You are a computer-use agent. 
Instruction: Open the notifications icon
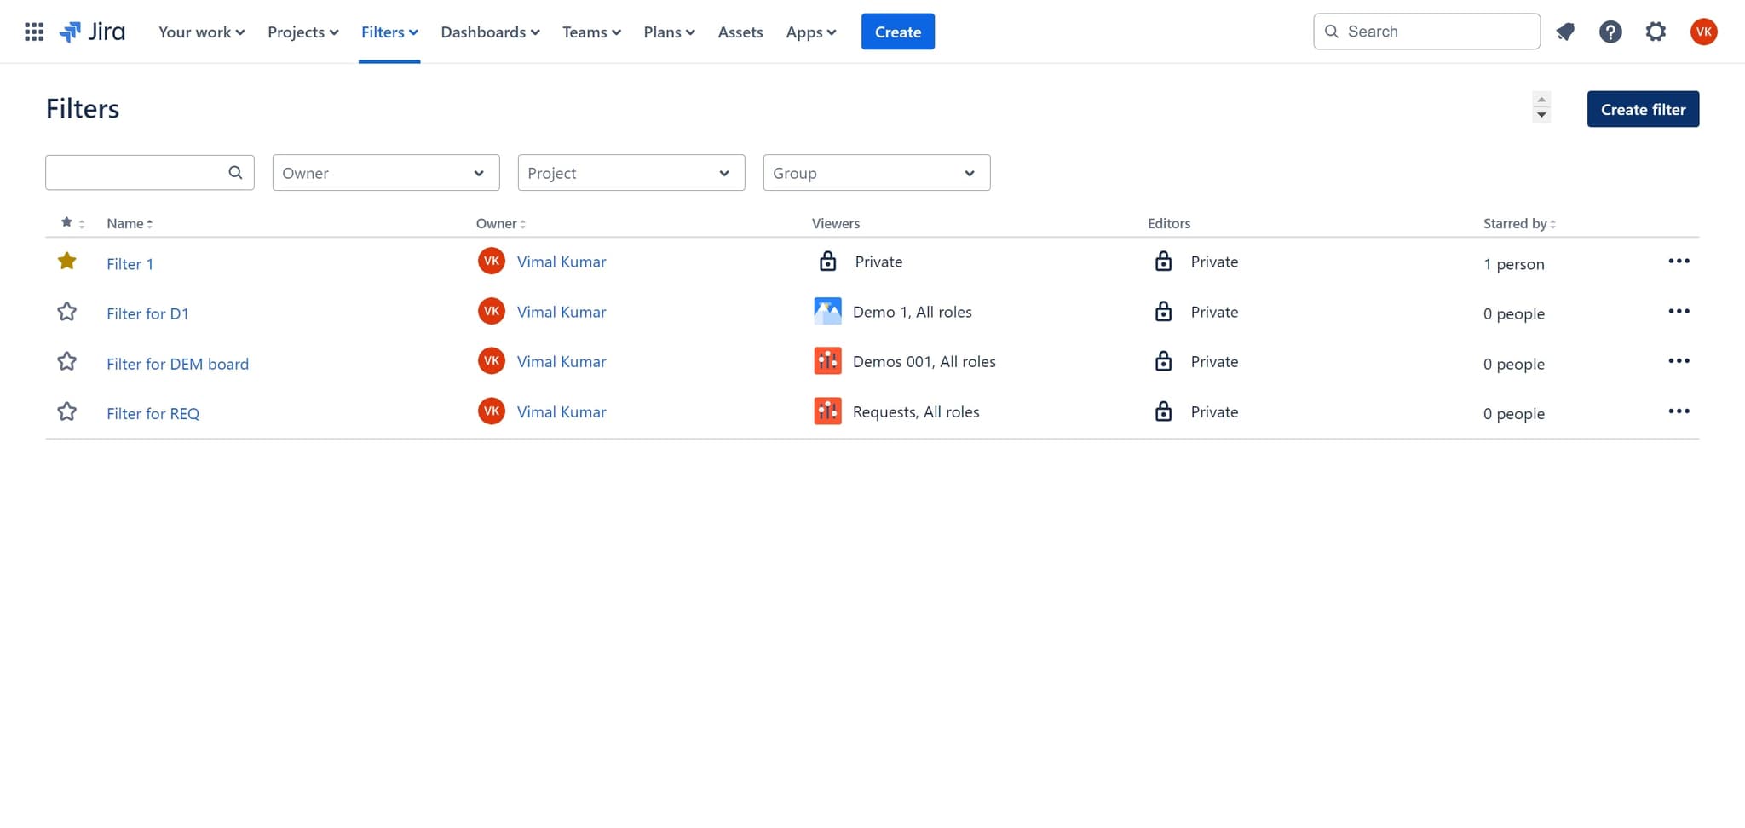point(1565,32)
